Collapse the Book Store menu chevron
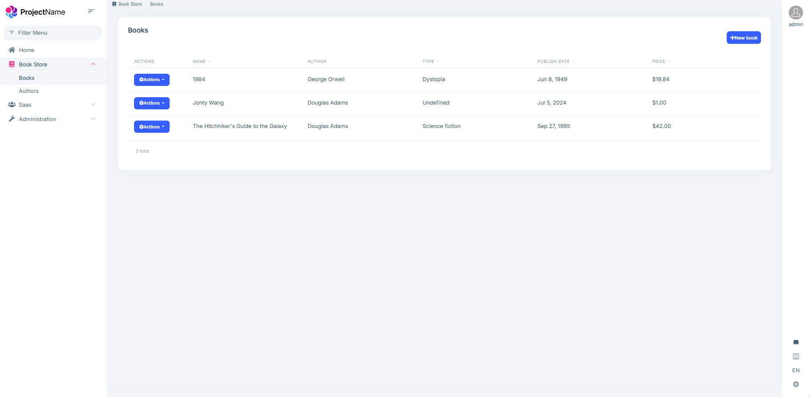This screenshot has width=810, height=397. click(x=93, y=64)
